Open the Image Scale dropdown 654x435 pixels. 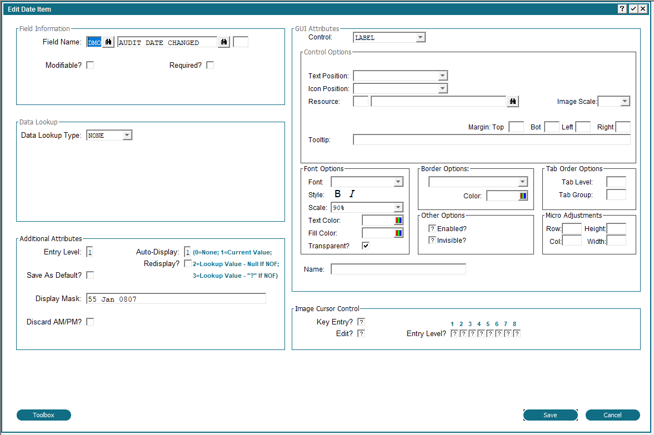point(625,101)
